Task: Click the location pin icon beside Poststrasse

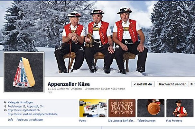Action: point(5,107)
